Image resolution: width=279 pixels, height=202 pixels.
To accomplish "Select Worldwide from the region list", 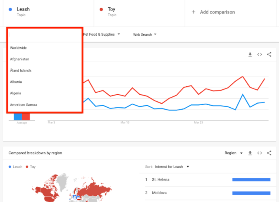I will (x=19, y=48).
